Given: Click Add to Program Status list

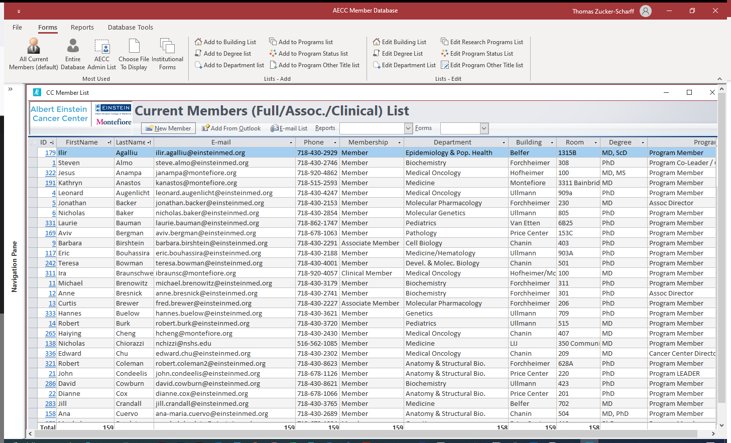Looking at the screenshot, I should pyautogui.click(x=308, y=54).
